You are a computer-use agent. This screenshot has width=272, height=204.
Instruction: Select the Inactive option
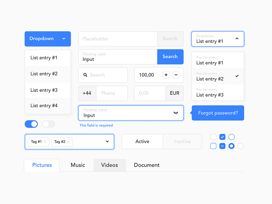[x=182, y=141]
